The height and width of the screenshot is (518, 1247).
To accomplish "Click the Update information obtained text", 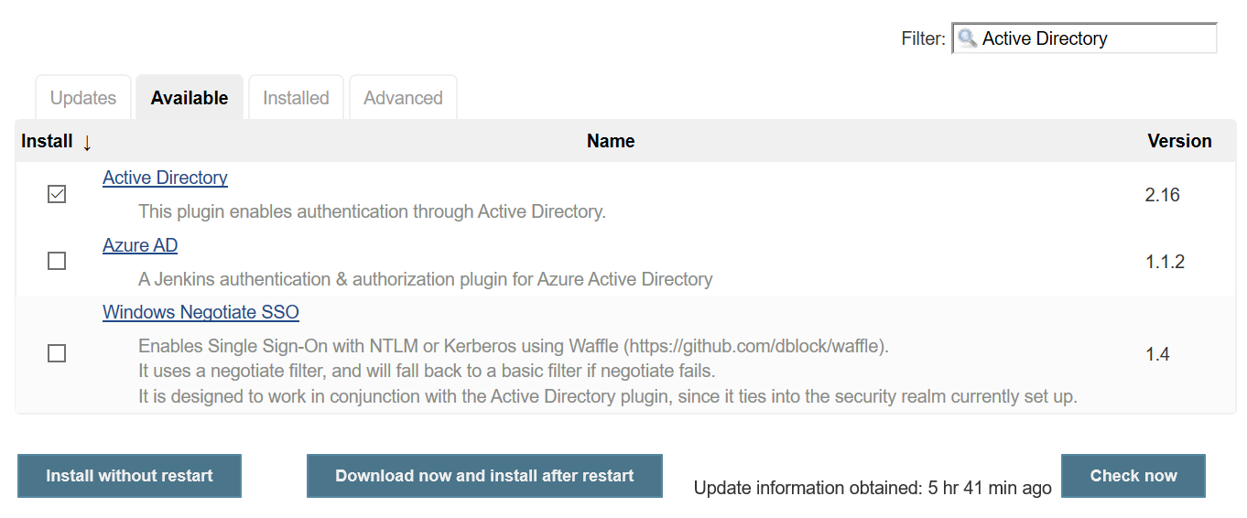I will tap(872, 488).
